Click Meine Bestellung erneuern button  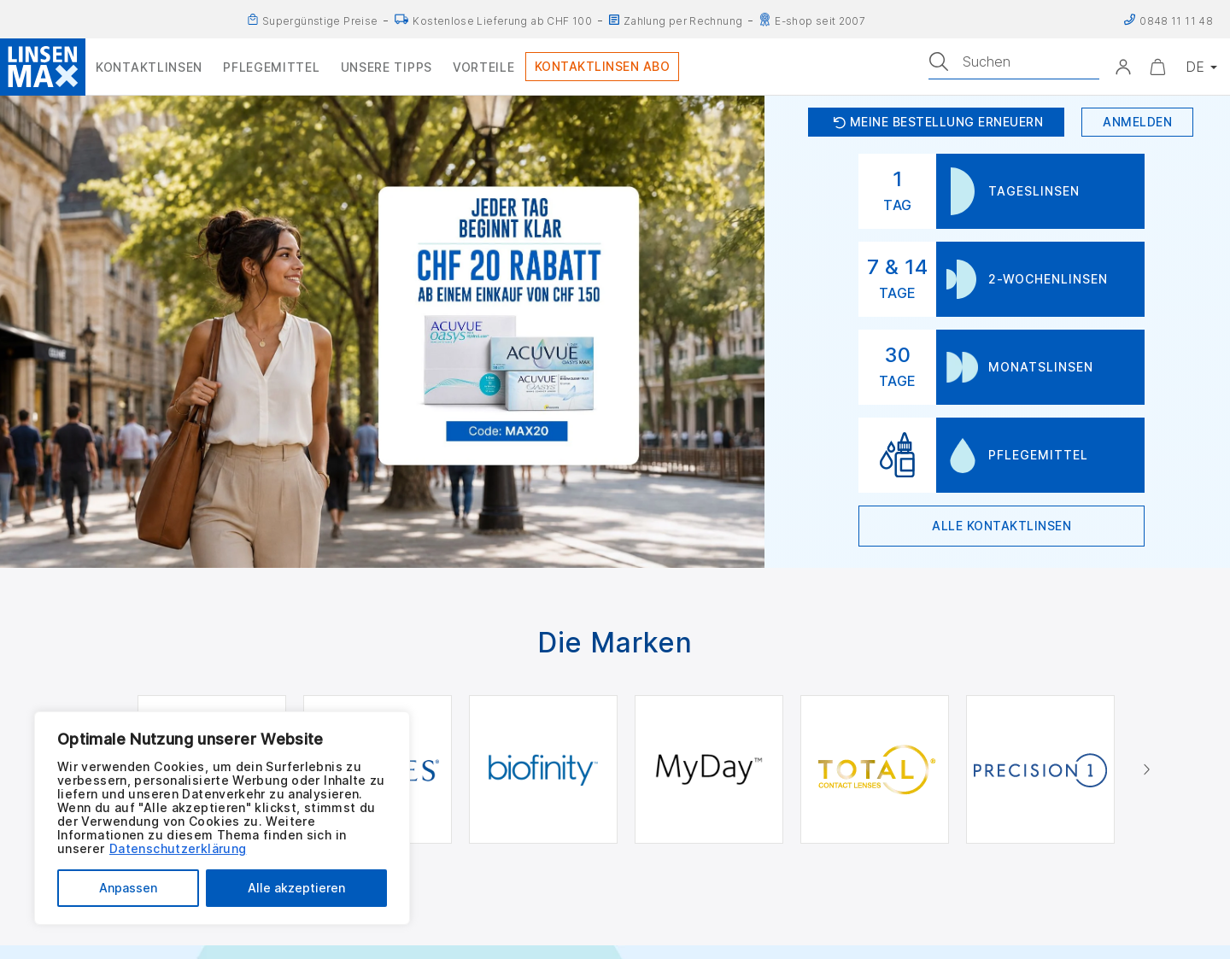[936, 122]
